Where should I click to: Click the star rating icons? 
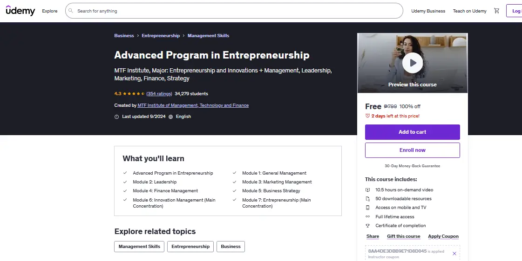pyautogui.click(x=134, y=94)
